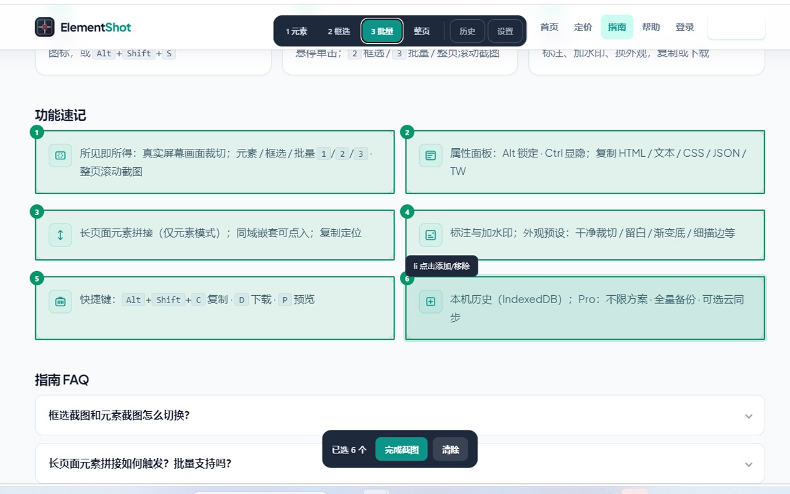
Task: Choose 整页 full-page capture mode
Action: tap(422, 31)
